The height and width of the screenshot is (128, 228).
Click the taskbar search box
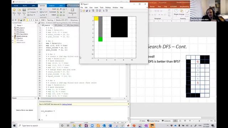pyautogui.click(x=38, y=126)
